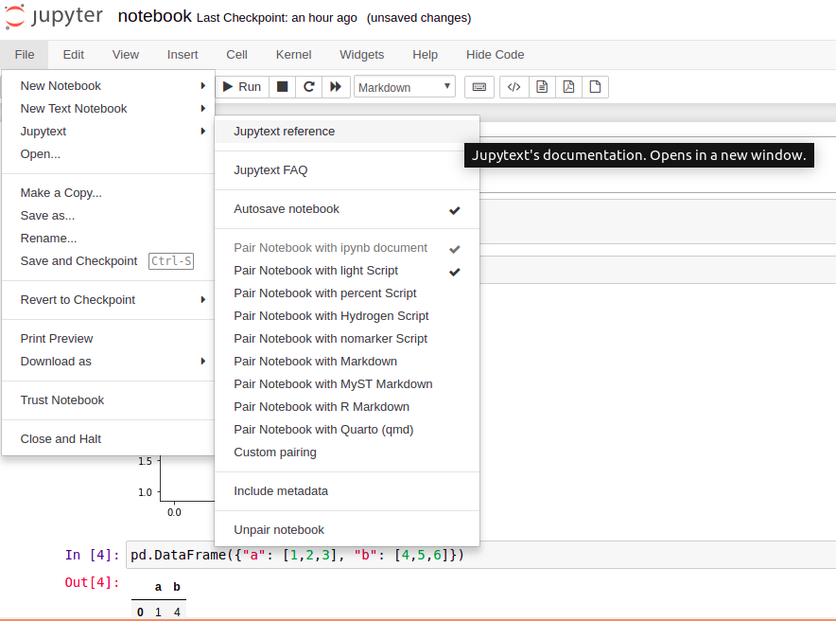Viewport: 836px width, 621px height.
Task: Open the Kernel menu
Action: coord(293,55)
